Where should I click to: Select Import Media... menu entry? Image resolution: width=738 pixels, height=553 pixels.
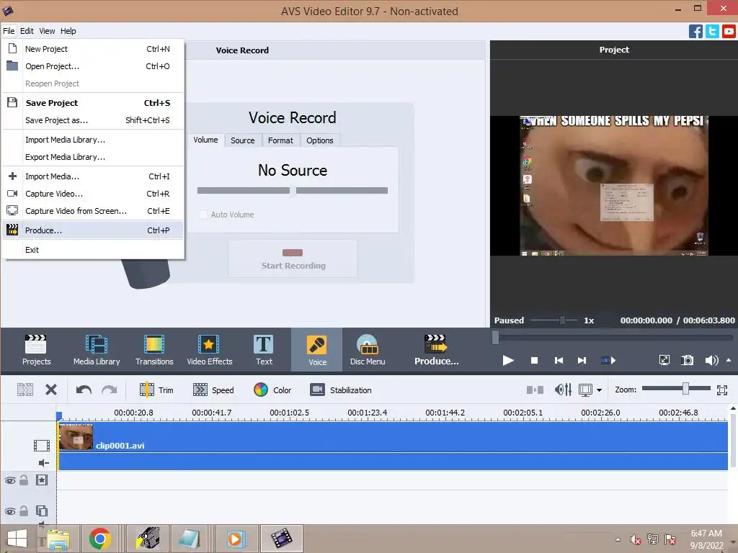click(93, 176)
